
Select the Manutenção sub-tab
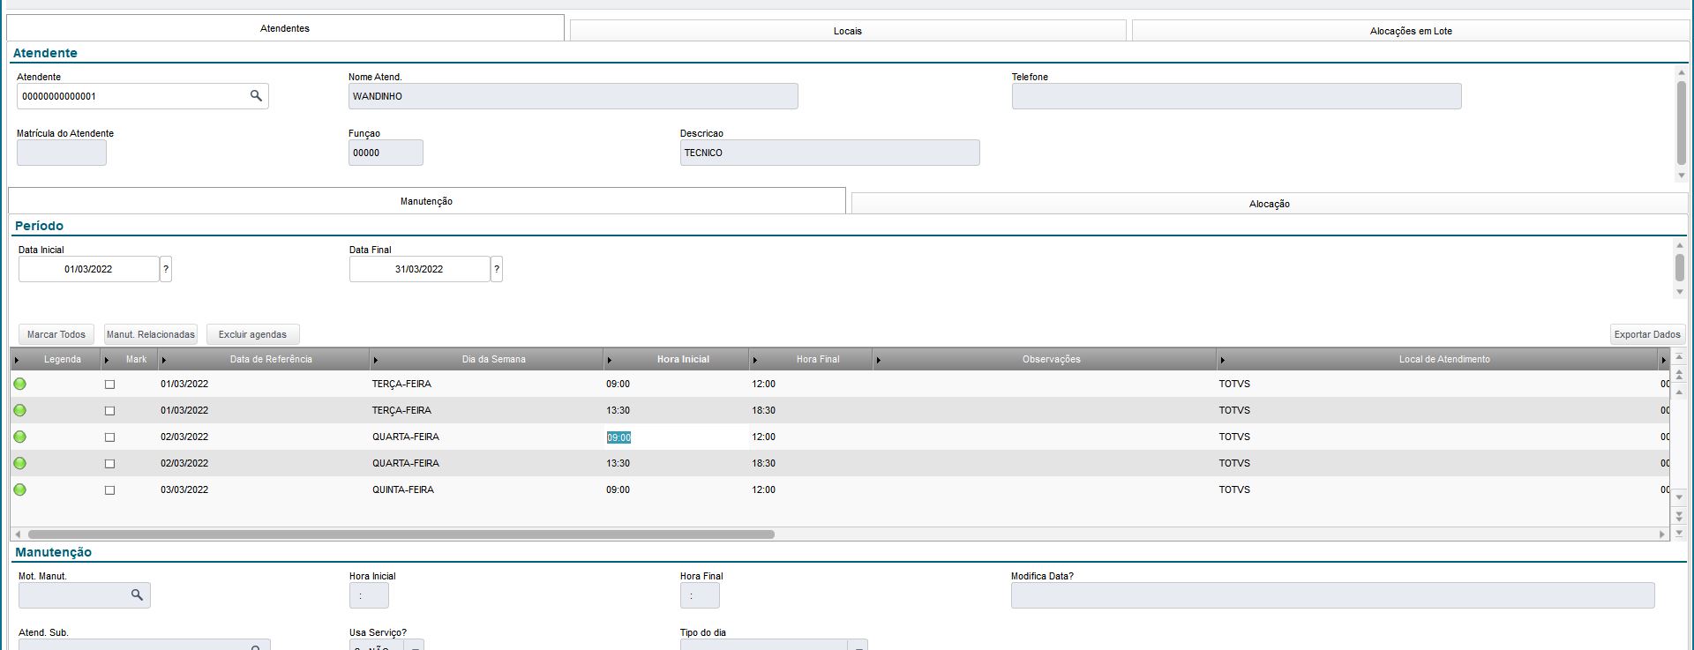pyautogui.click(x=427, y=201)
